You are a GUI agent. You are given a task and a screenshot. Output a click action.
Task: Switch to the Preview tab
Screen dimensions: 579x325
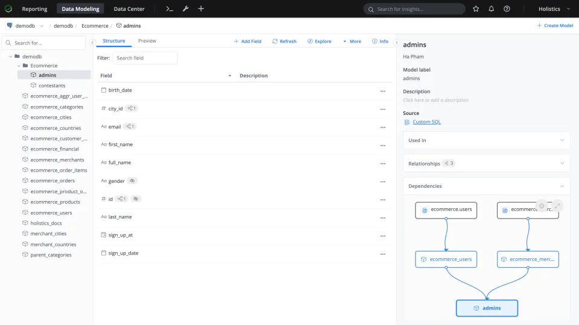(147, 41)
